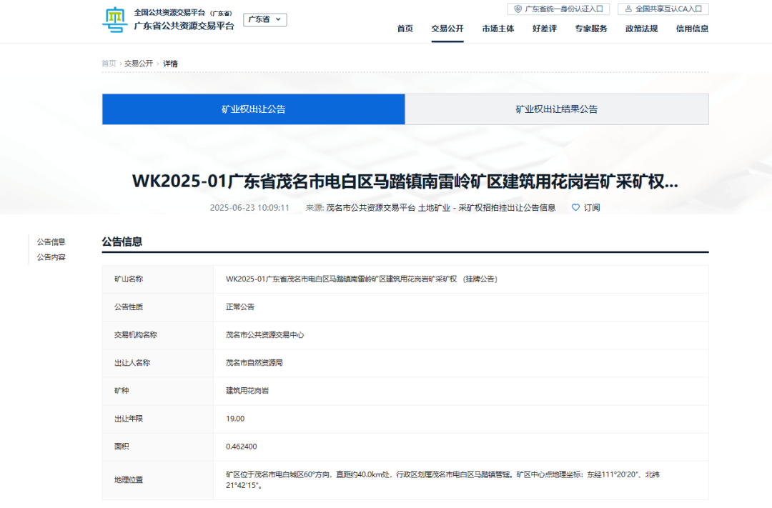Open 全国共享互认CA入口 button
This screenshot has width=772, height=508.
click(x=663, y=9)
